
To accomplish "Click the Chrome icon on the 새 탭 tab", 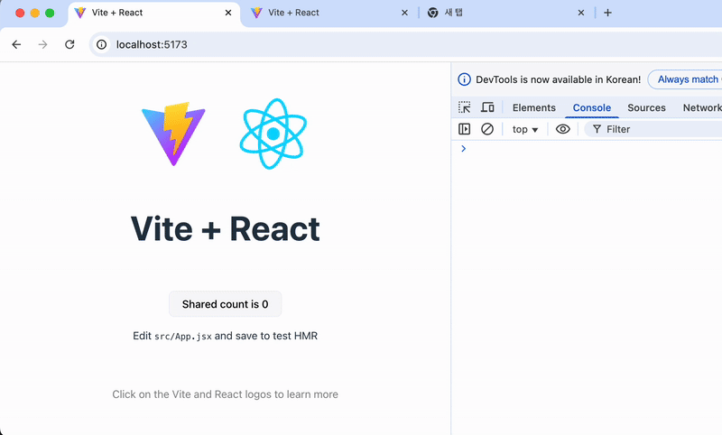I will pyautogui.click(x=433, y=13).
